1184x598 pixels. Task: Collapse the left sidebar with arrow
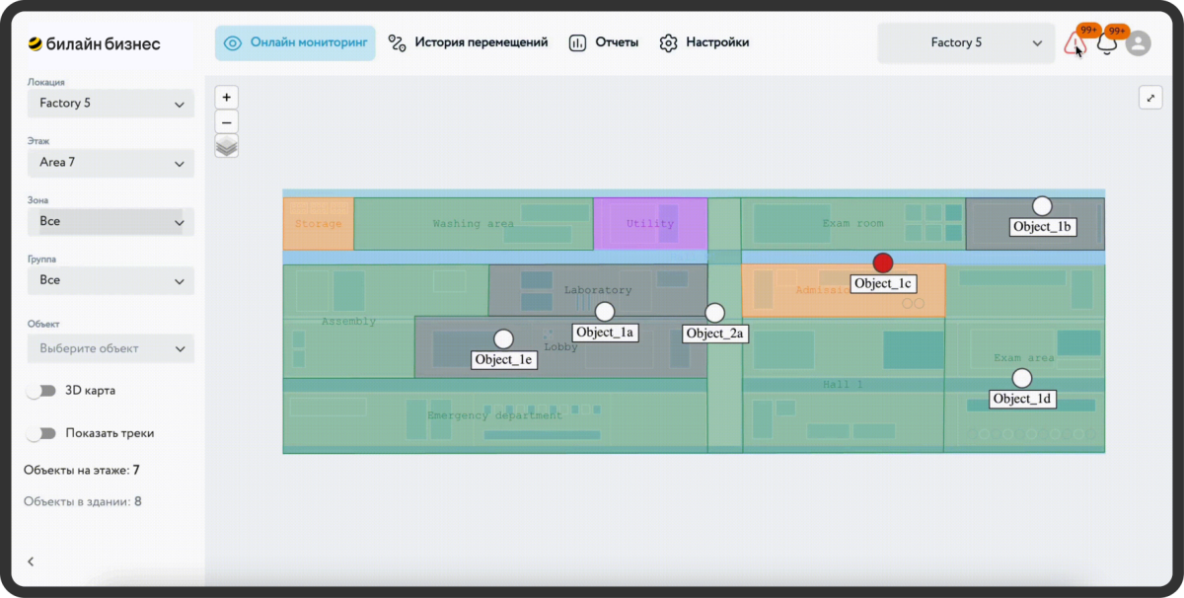(31, 561)
